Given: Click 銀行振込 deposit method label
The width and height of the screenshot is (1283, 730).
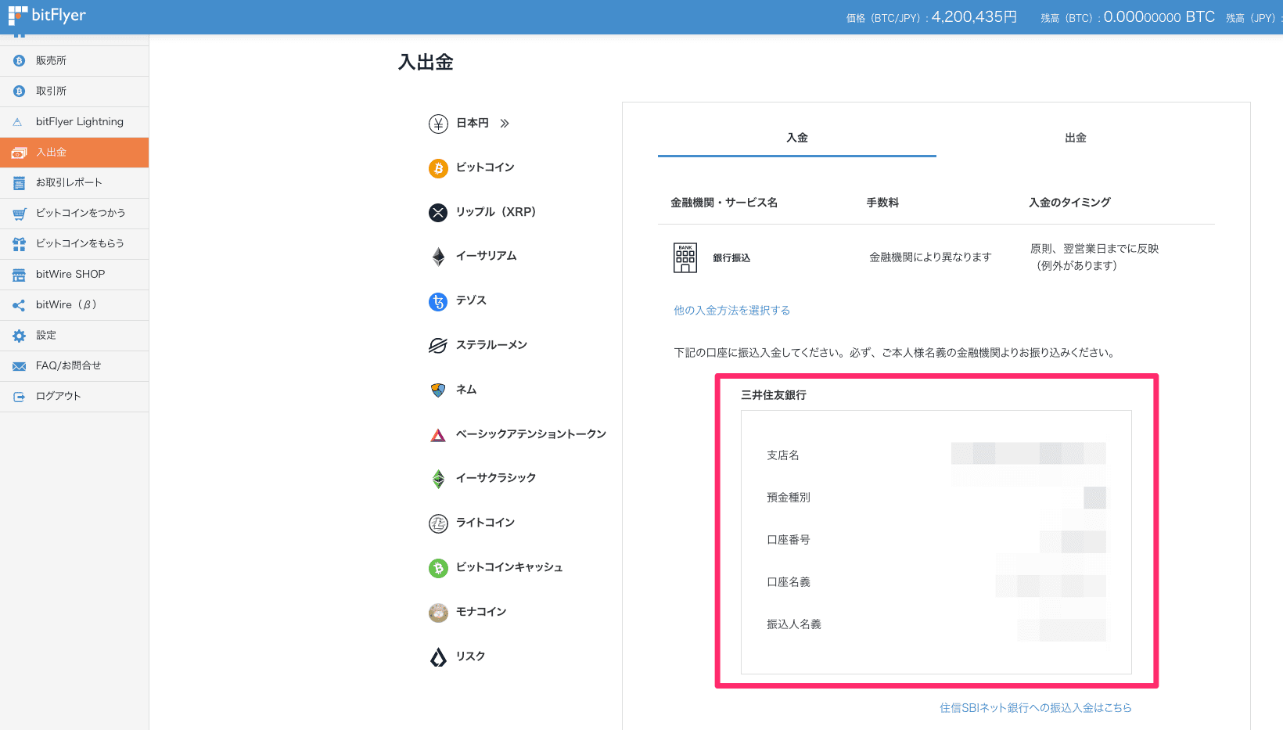Looking at the screenshot, I should (731, 258).
